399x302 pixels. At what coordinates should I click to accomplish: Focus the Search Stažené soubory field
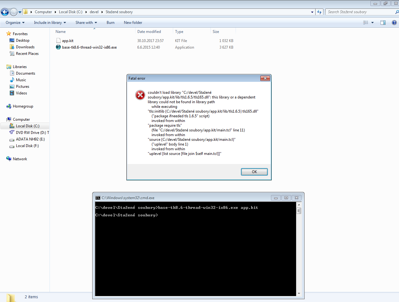coord(360,12)
